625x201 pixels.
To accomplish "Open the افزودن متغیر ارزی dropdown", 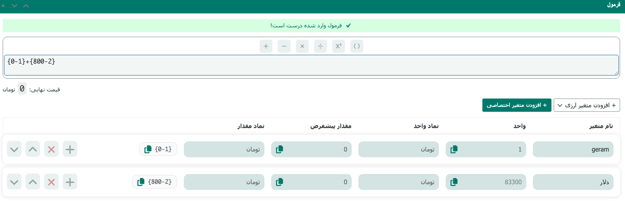I will [x=586, y=105].
